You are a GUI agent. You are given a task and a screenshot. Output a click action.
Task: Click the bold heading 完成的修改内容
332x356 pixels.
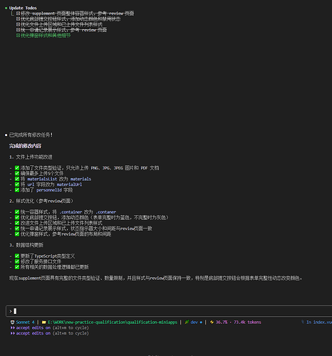(x=25, y=146)
